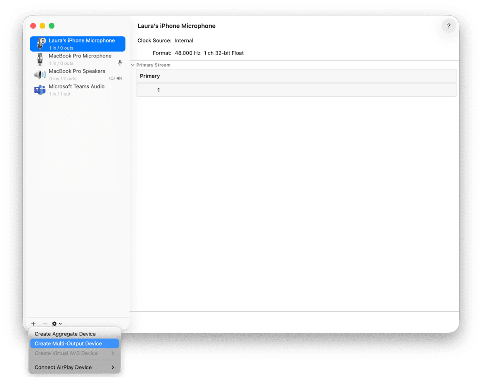Click the minus remove device button

[45, 324]
